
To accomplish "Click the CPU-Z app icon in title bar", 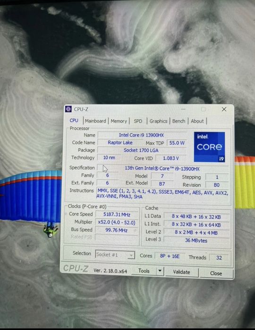I will click(68, 109).
